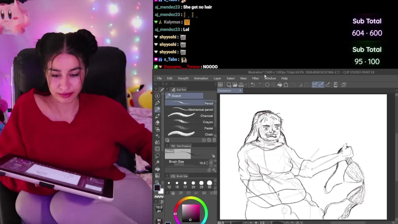The height and width of the screenshot is (224, 398).
Task: Duplicate the sub tool icon
Action: 209,140
